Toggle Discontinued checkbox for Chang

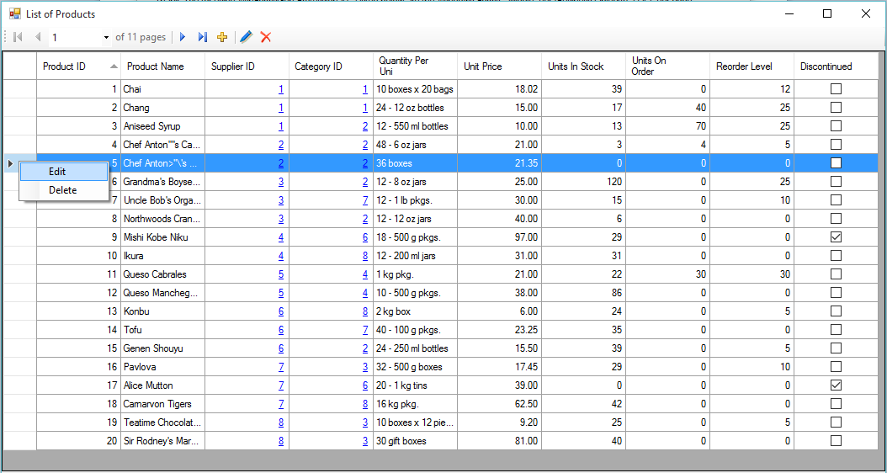pyautogui.click(x=836, y=108)
